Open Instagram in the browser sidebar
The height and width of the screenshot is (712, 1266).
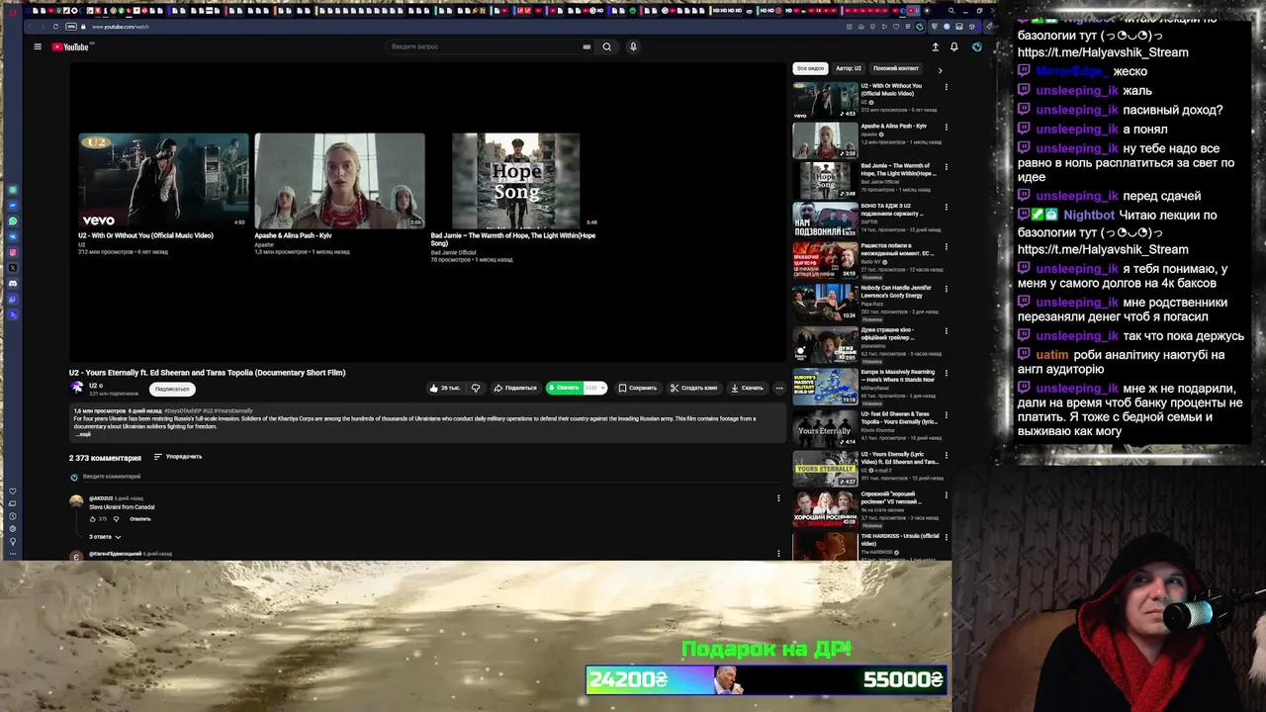point(13,252)
